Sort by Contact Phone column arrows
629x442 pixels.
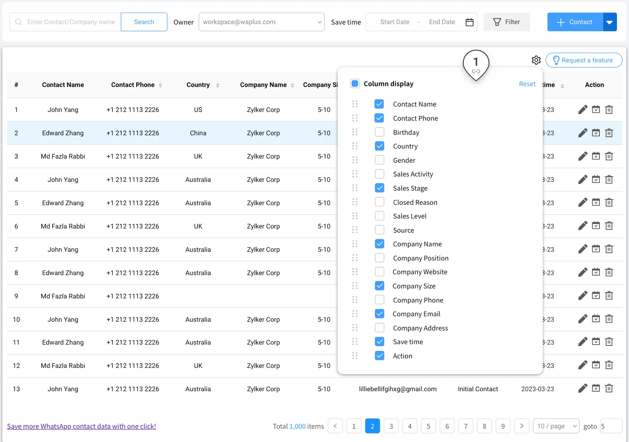[160, 85]
